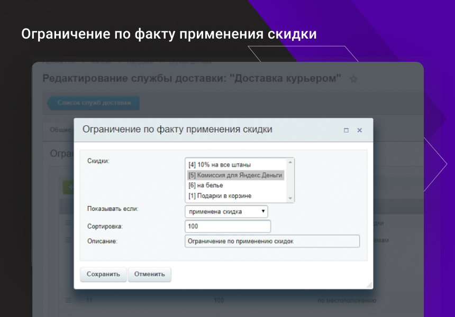Viewport: 455px width, 317px height.
Task: Click the green add button behind the dialog
Action: point(68,187)
